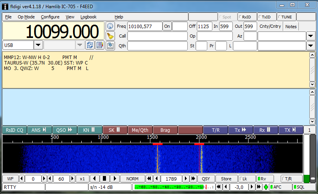Decrease the waterfall range 60 value
The height and width of the screenshot is (194, 318).
coord(50,179)
